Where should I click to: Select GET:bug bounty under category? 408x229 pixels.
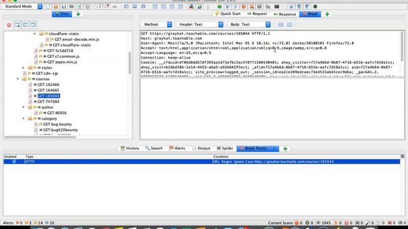[57, 125]
